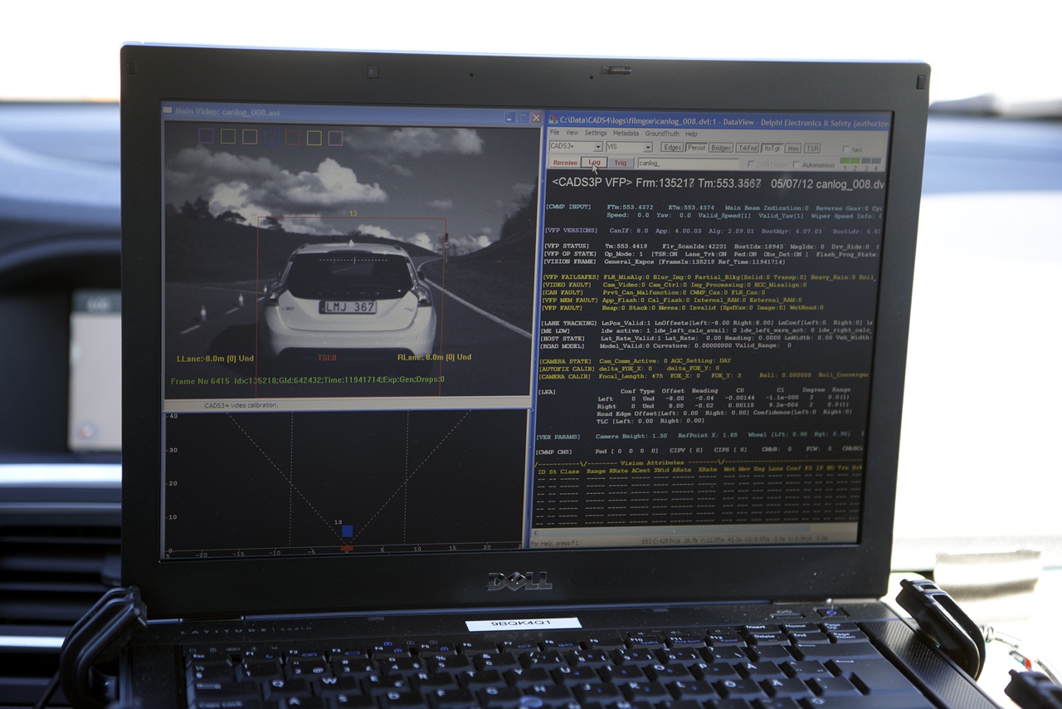Open the GroundTruth menu

click(x=662, y=134)
